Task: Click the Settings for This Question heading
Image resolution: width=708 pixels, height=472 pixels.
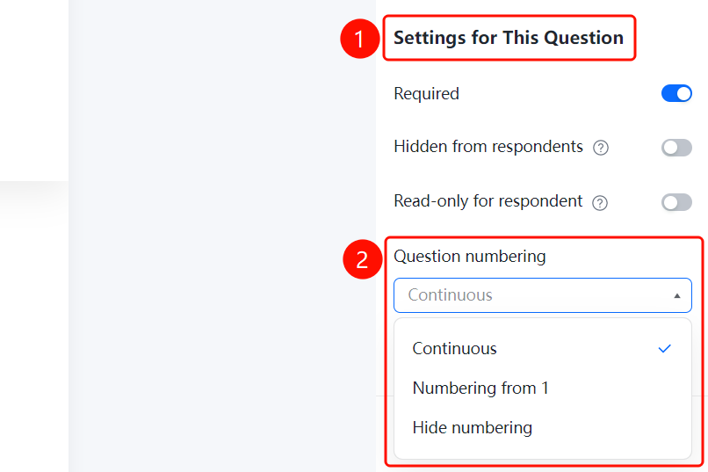Action: [509, 38]
